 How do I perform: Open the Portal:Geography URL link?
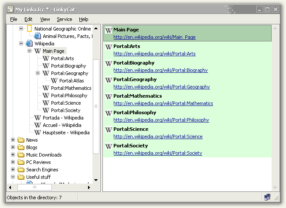coord(162,87)
